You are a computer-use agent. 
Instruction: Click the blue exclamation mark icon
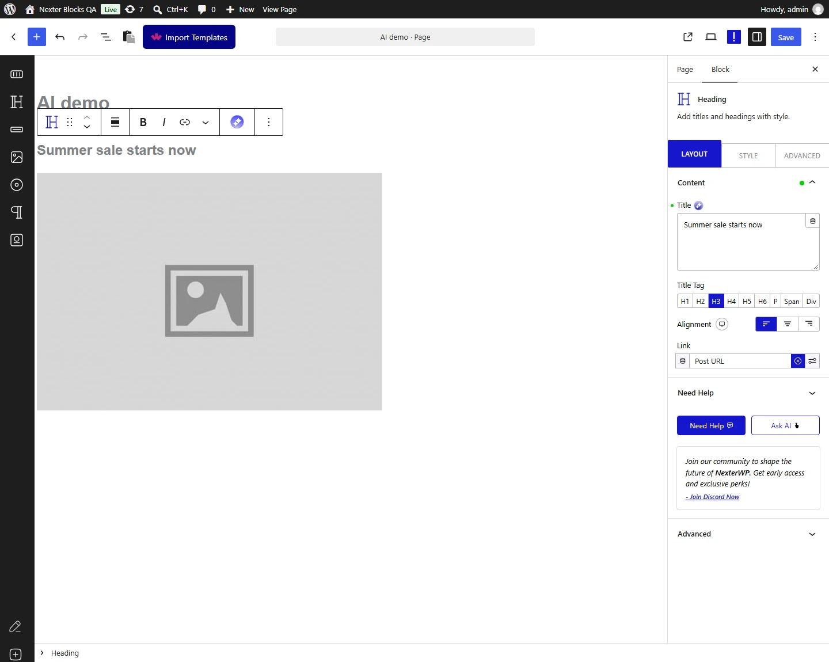tap(734, 37)
